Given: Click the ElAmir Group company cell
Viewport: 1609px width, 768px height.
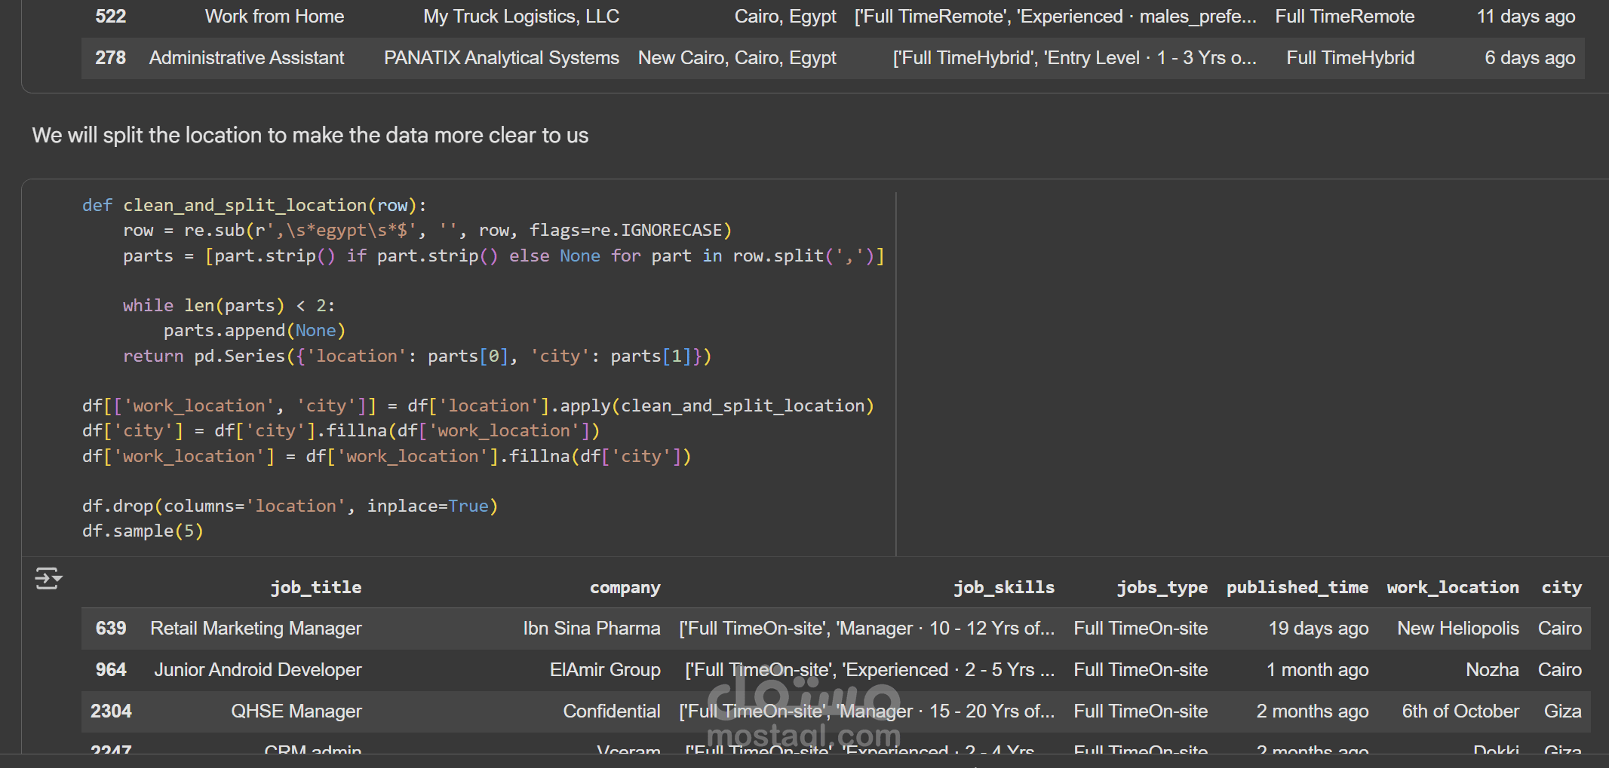Looking at the screenshot, I should point(604,670).
